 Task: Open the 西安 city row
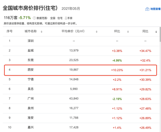[x=81, y=70]
